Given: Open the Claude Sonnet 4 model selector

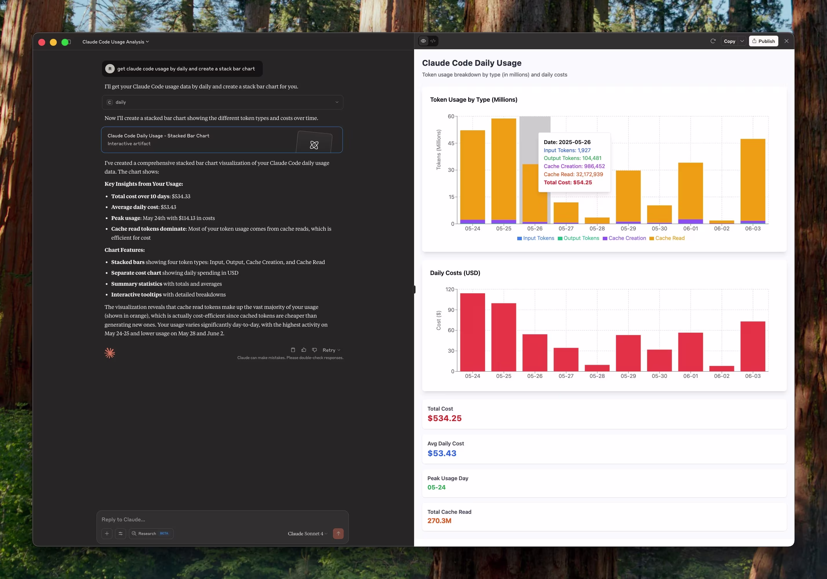Looking at the screenshot, I should pos(307,534).
